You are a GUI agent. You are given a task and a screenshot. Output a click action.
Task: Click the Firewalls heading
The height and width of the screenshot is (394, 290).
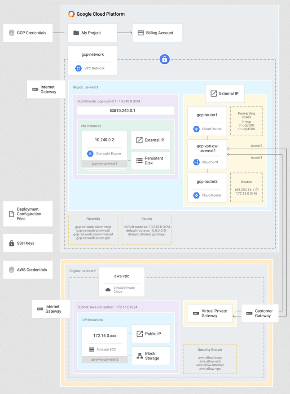tap(93, 219)
